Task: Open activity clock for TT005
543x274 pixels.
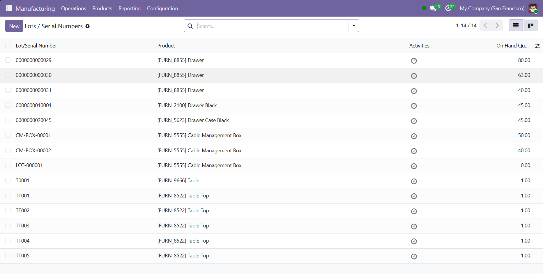Action: point(414,256)
